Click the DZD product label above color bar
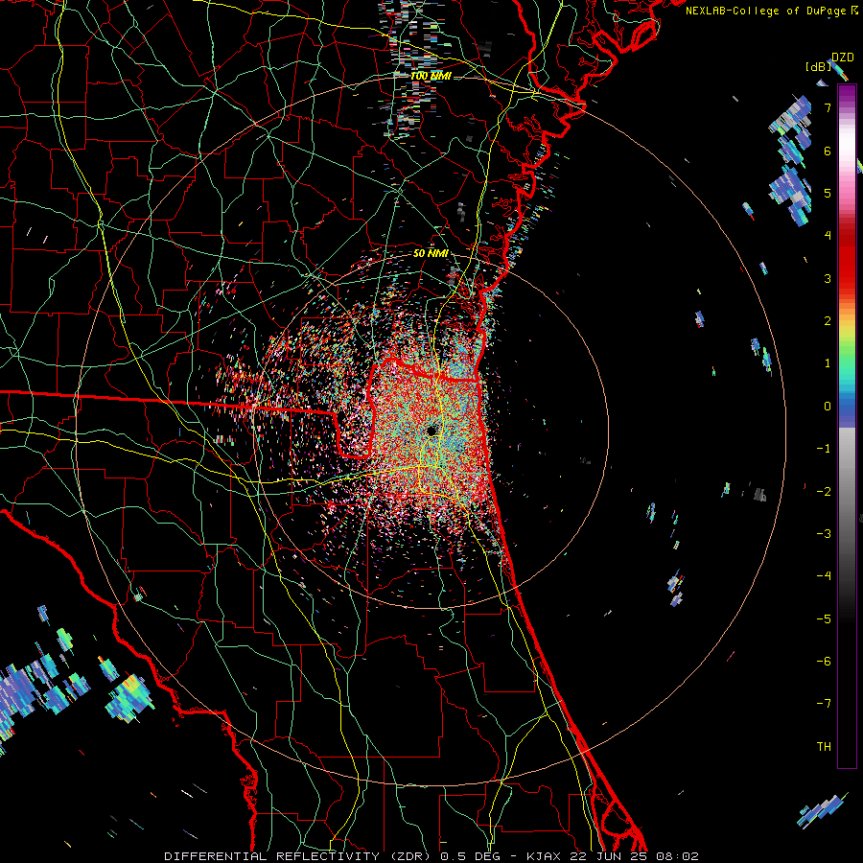The width and height of the screenshot is (863, 863). tap(843, 58)
